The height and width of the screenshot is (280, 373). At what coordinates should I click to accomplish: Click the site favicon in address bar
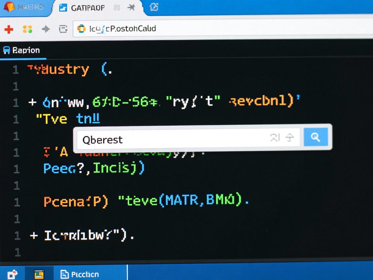[x=81, y=29]
